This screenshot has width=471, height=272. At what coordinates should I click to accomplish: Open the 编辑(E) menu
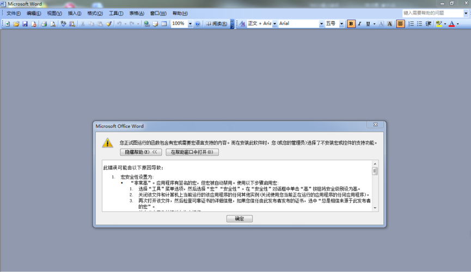(x=34, y=13)
